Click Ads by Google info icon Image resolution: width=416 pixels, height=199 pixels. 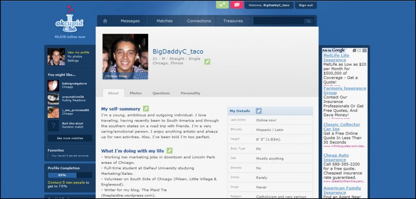click(x=354, y=50)
